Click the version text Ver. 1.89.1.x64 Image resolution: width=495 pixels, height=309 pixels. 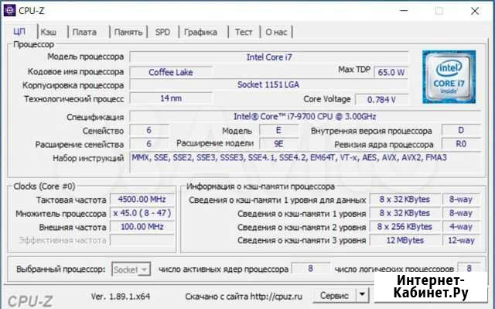121,297
